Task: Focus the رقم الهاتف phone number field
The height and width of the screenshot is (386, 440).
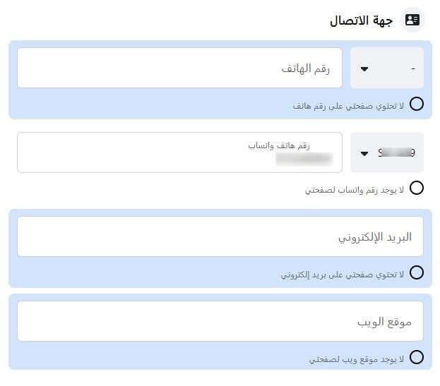Action: [x=179, y=68]
